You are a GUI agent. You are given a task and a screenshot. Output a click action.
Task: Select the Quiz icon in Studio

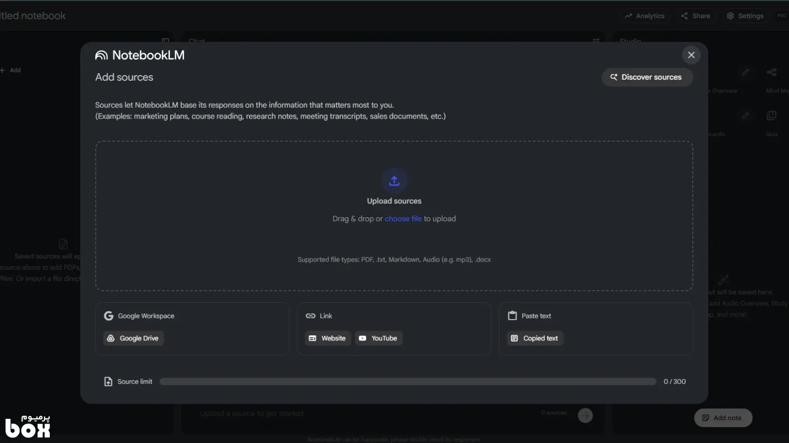click(x=772, y=115)
